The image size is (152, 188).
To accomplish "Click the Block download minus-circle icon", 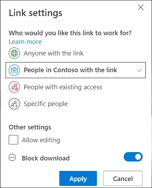I will coord(12,157).
